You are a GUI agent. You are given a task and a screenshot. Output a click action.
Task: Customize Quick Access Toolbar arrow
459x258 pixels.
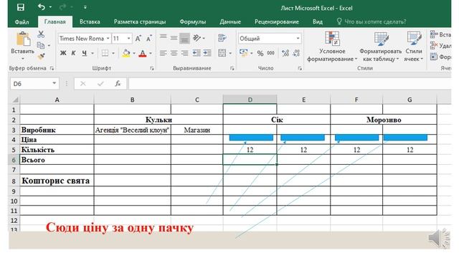[85, 7]
